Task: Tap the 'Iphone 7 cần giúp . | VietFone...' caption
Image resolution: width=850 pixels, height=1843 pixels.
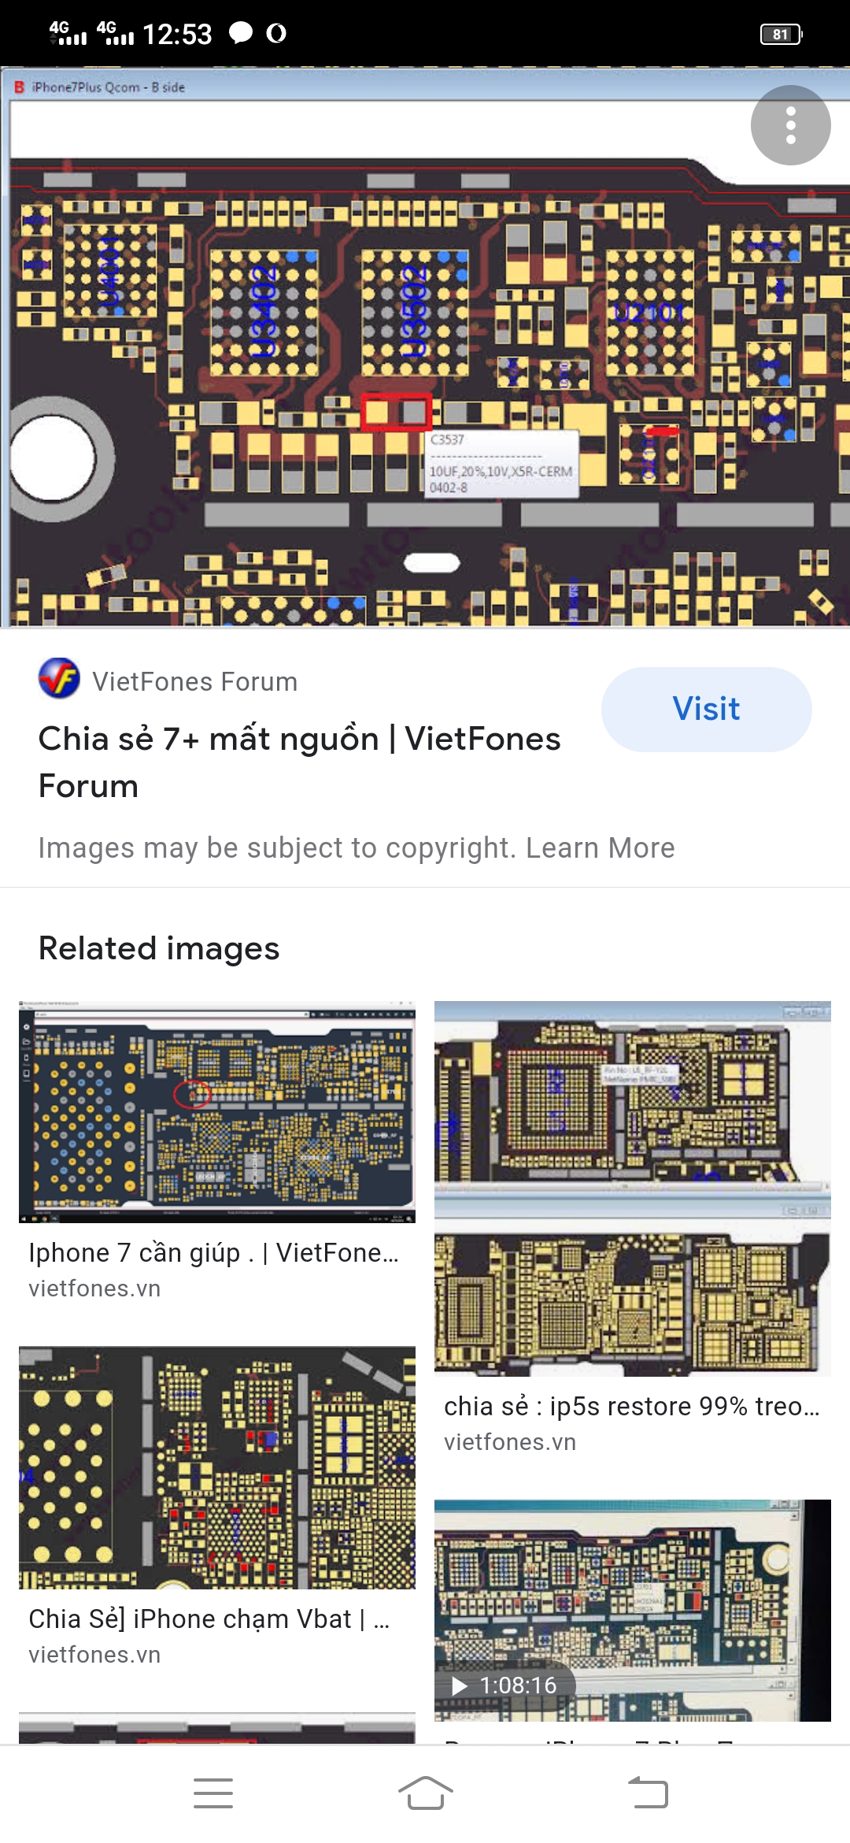Action: point(214,1253)
